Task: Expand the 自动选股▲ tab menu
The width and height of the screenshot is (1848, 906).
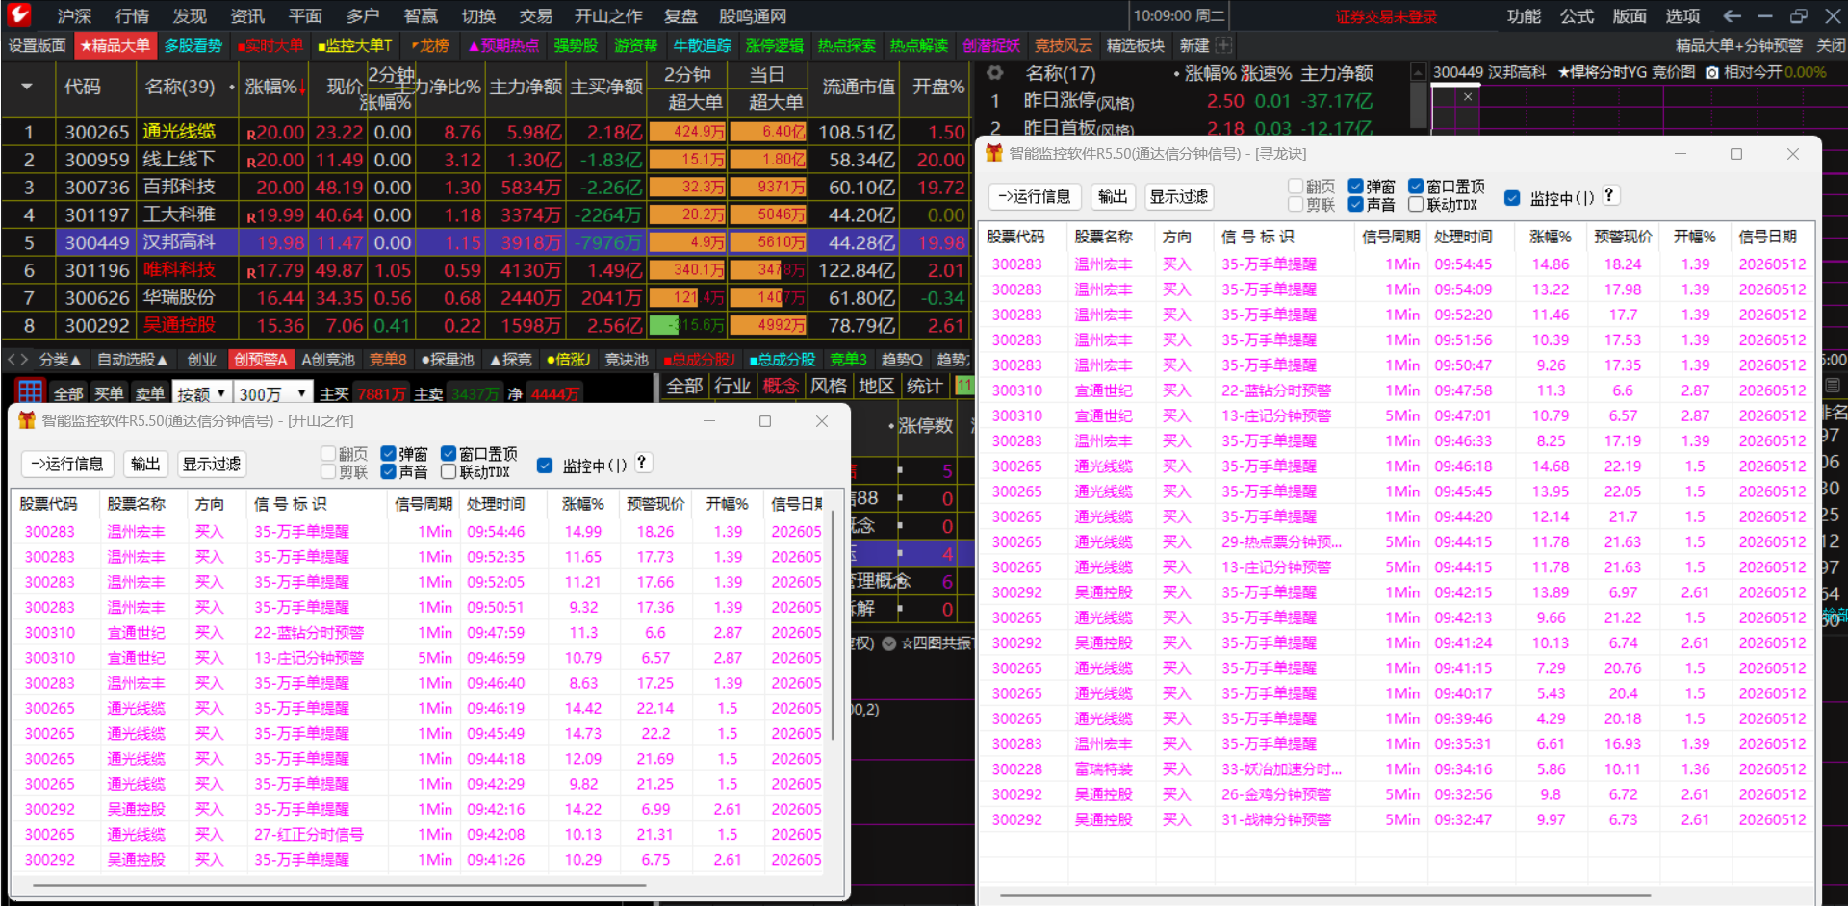Action: click(x=133, y=359)
